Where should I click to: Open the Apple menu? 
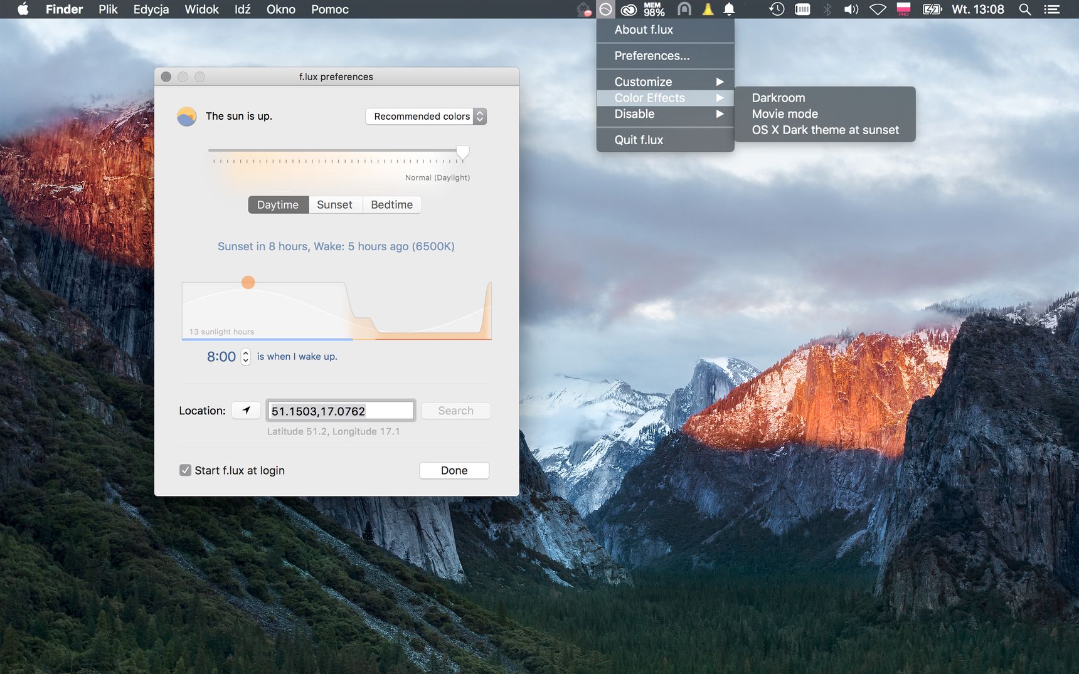tap(23, 9)
